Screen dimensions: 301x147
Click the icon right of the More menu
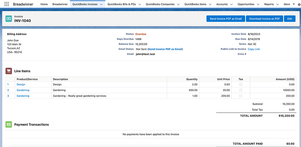coord(300,4)
